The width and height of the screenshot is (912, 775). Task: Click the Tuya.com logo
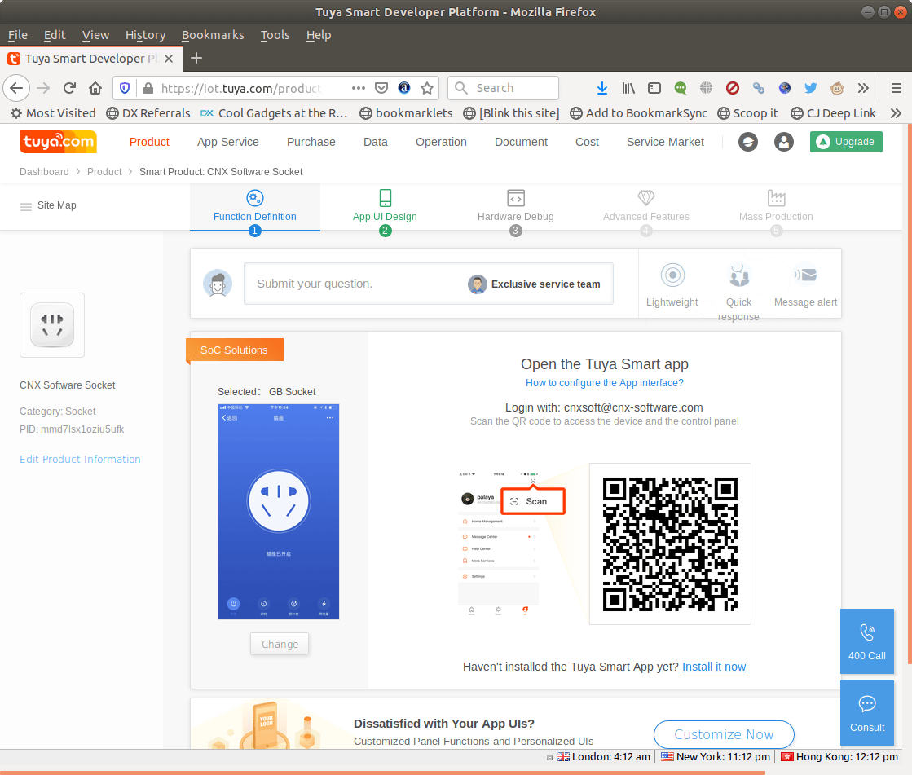point(58,141)
